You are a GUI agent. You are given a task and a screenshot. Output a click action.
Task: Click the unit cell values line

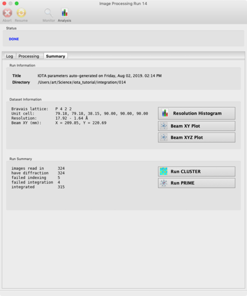(x=101, y=113)
